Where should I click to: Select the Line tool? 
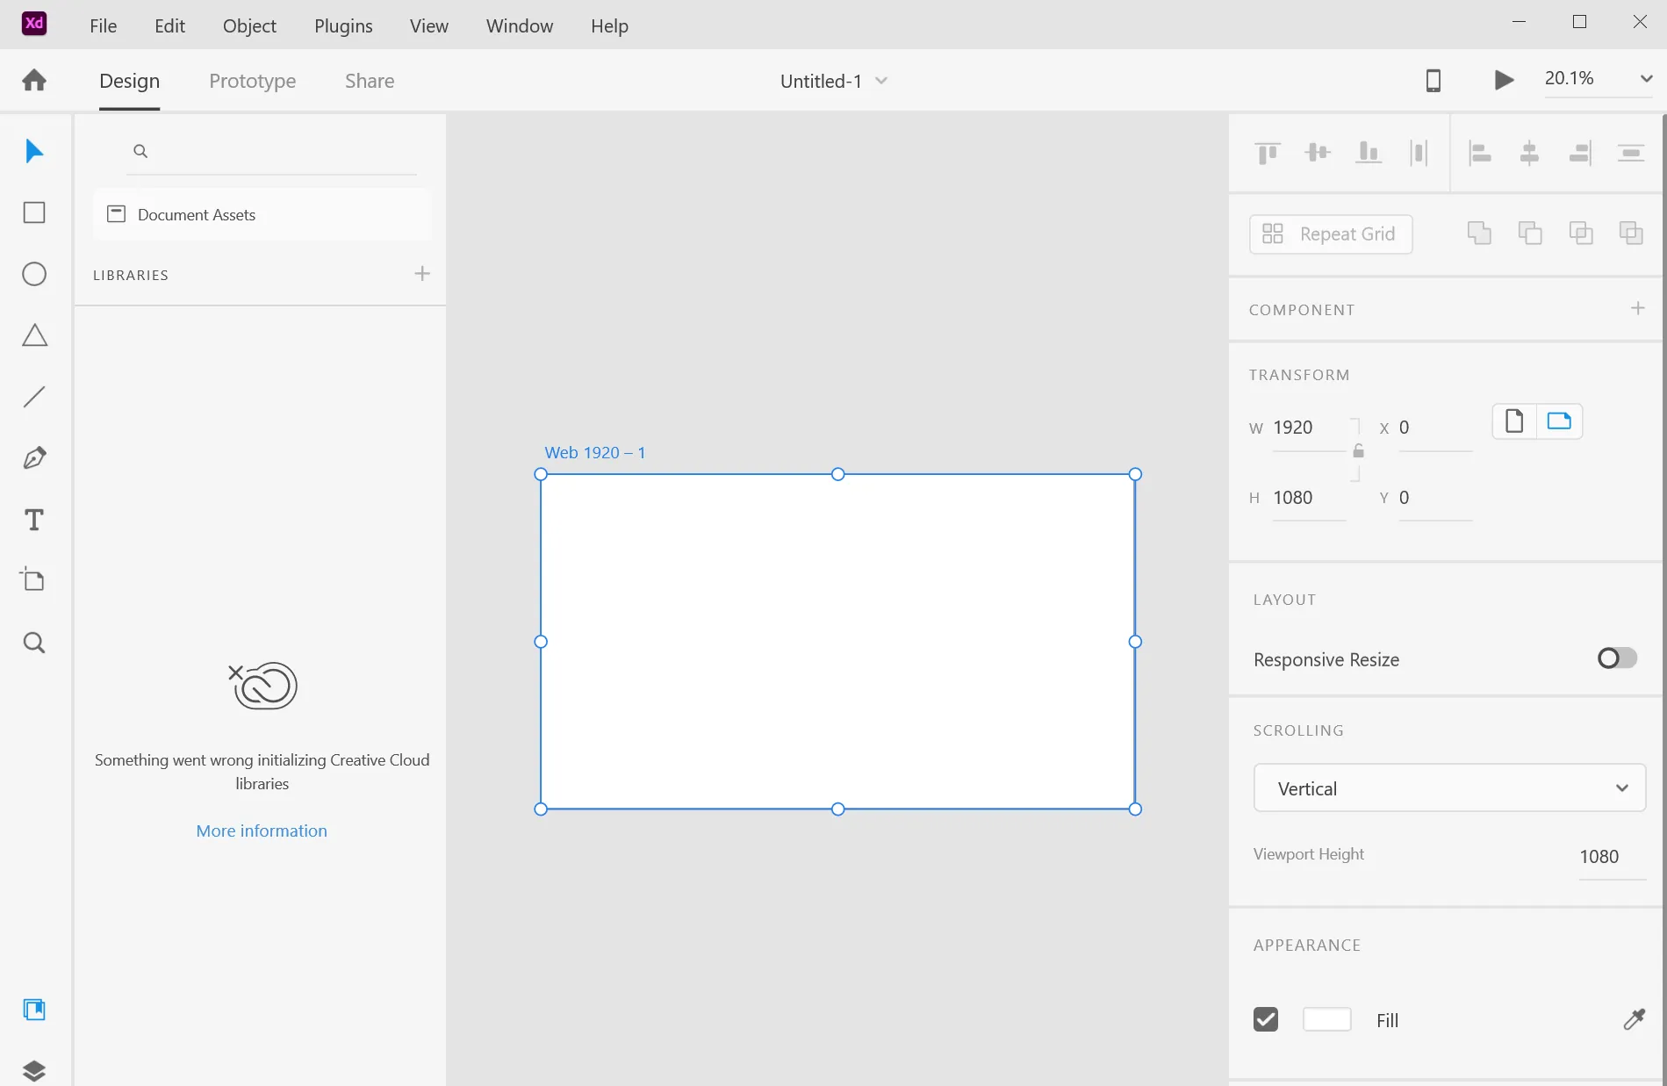(34, 397)
